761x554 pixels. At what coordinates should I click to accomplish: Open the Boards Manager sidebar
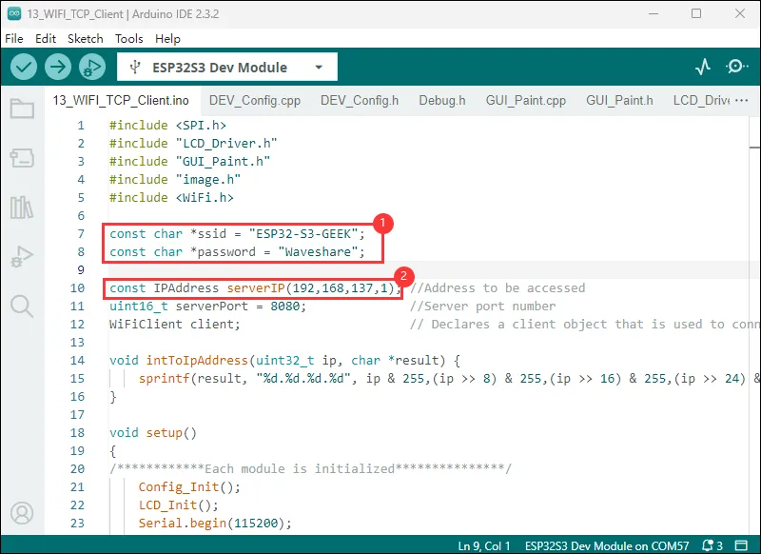(21, 158)
